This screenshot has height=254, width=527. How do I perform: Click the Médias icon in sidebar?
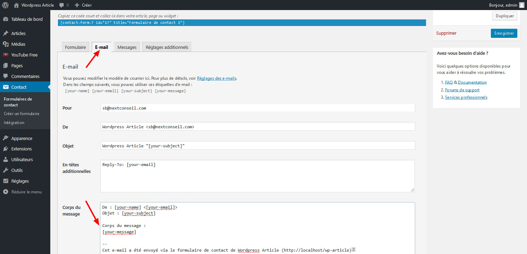(6, 44)
